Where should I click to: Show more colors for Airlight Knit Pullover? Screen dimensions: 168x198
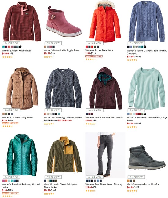click(20, 47)
